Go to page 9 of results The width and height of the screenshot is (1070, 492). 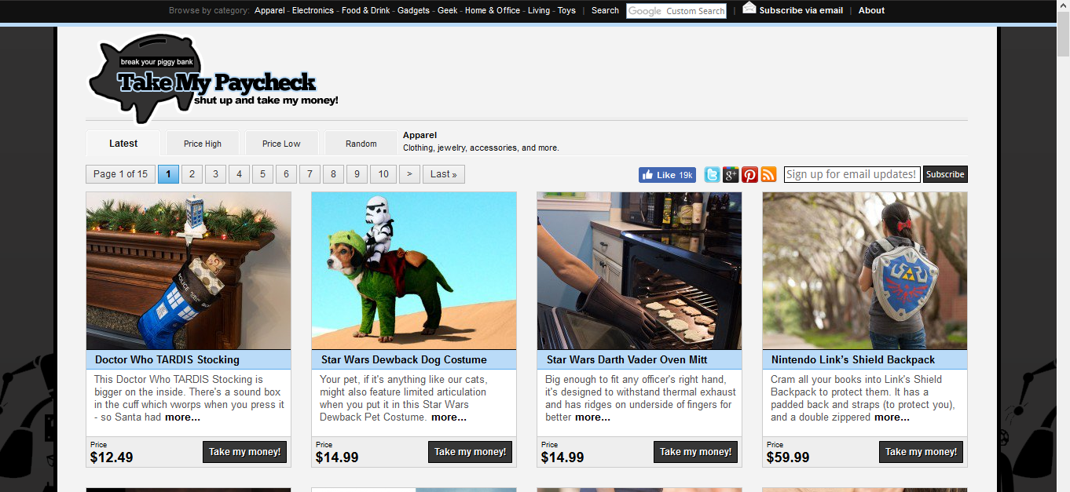[357, 174]
